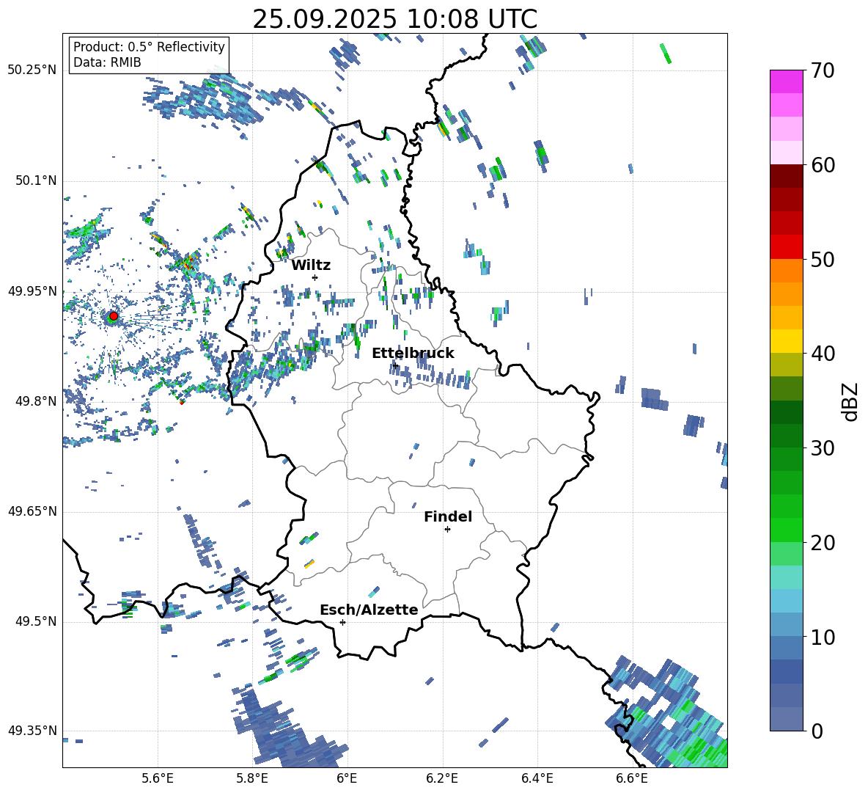Click the 40 tick on the colorbar
868x793 pixels.
point(822,354)
